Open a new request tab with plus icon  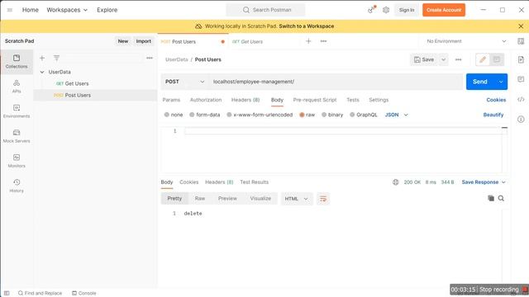point(308,41)
